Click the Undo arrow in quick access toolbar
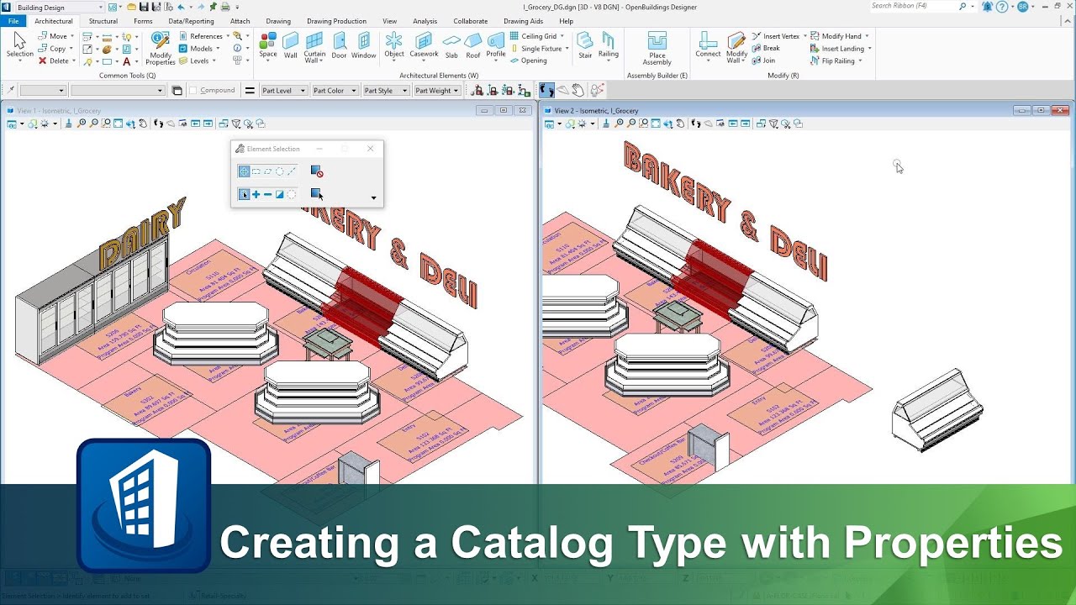Screen dimensions: 1076x605 [x=180, y=7]
